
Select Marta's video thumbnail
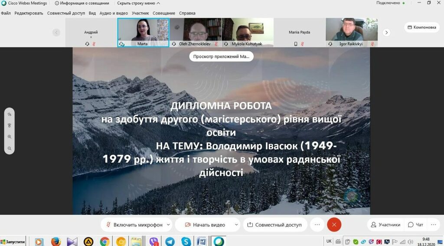pos(143,30)
